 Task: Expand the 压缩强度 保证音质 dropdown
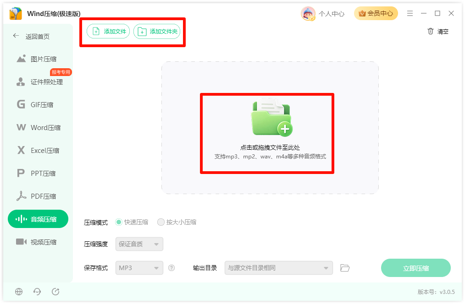pyautogui.click(x=139, y=244)
